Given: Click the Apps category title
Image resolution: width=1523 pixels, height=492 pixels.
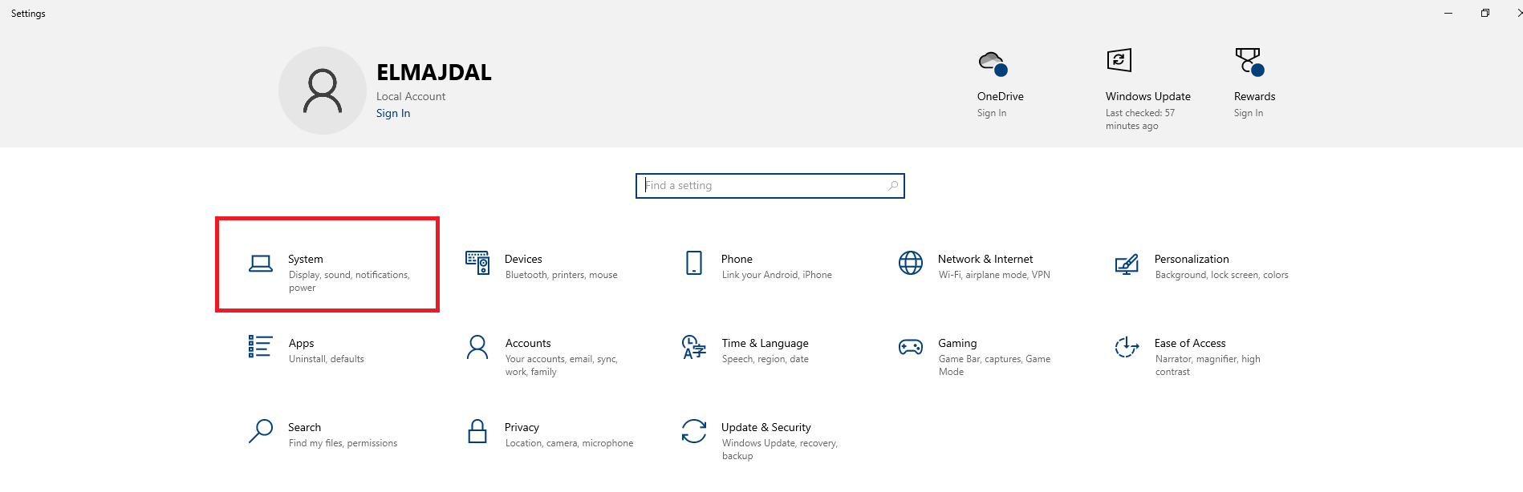Looking at the screenshot, I should (302, 343).
